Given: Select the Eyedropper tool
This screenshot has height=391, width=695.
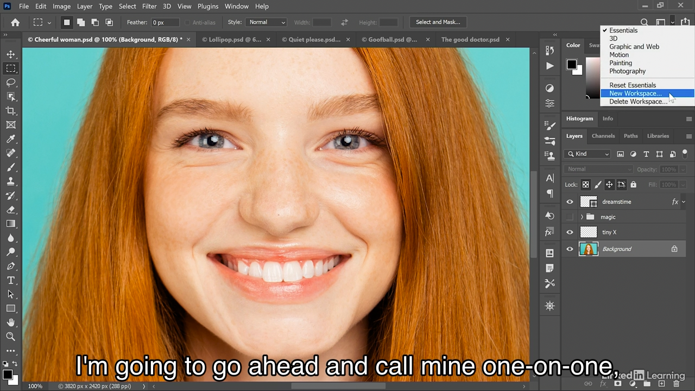Looking at the screenshot, I should tap(11, 139).
